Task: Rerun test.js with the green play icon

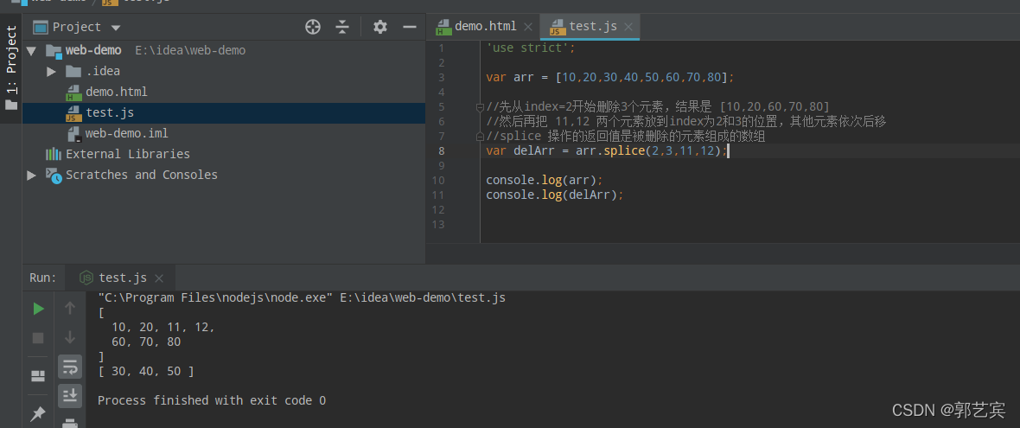Action: point(38,309)
